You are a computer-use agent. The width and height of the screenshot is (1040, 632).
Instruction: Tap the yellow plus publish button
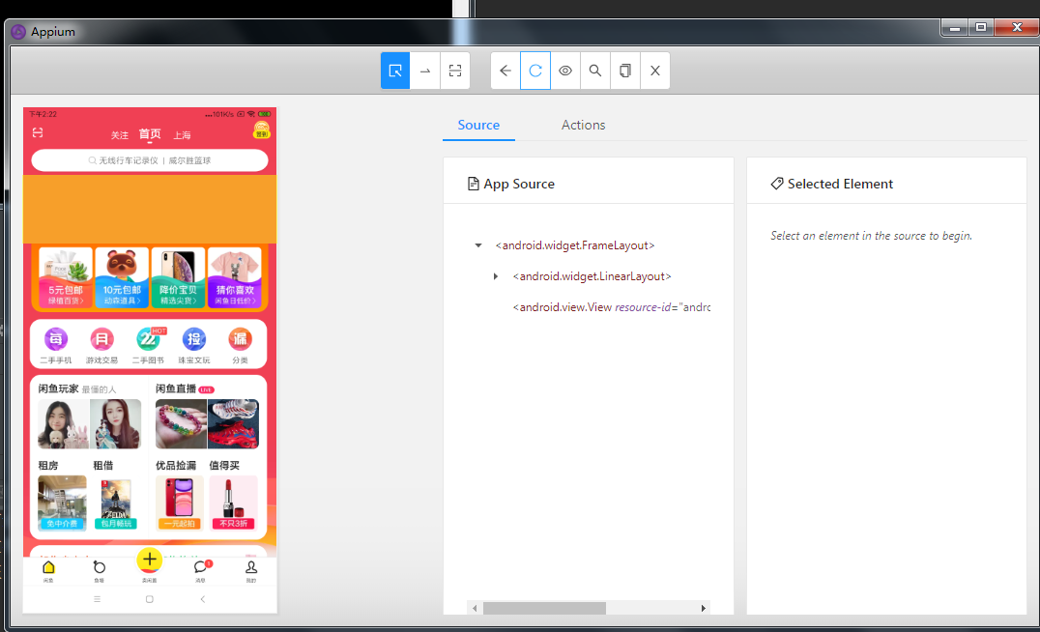tap(149, 560)
